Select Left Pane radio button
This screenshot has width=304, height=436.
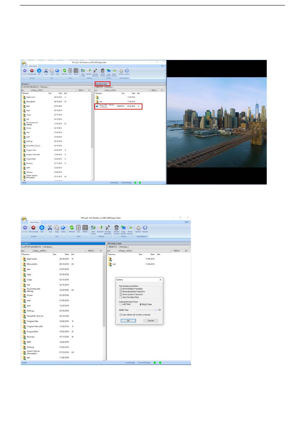tap(121, 304)
